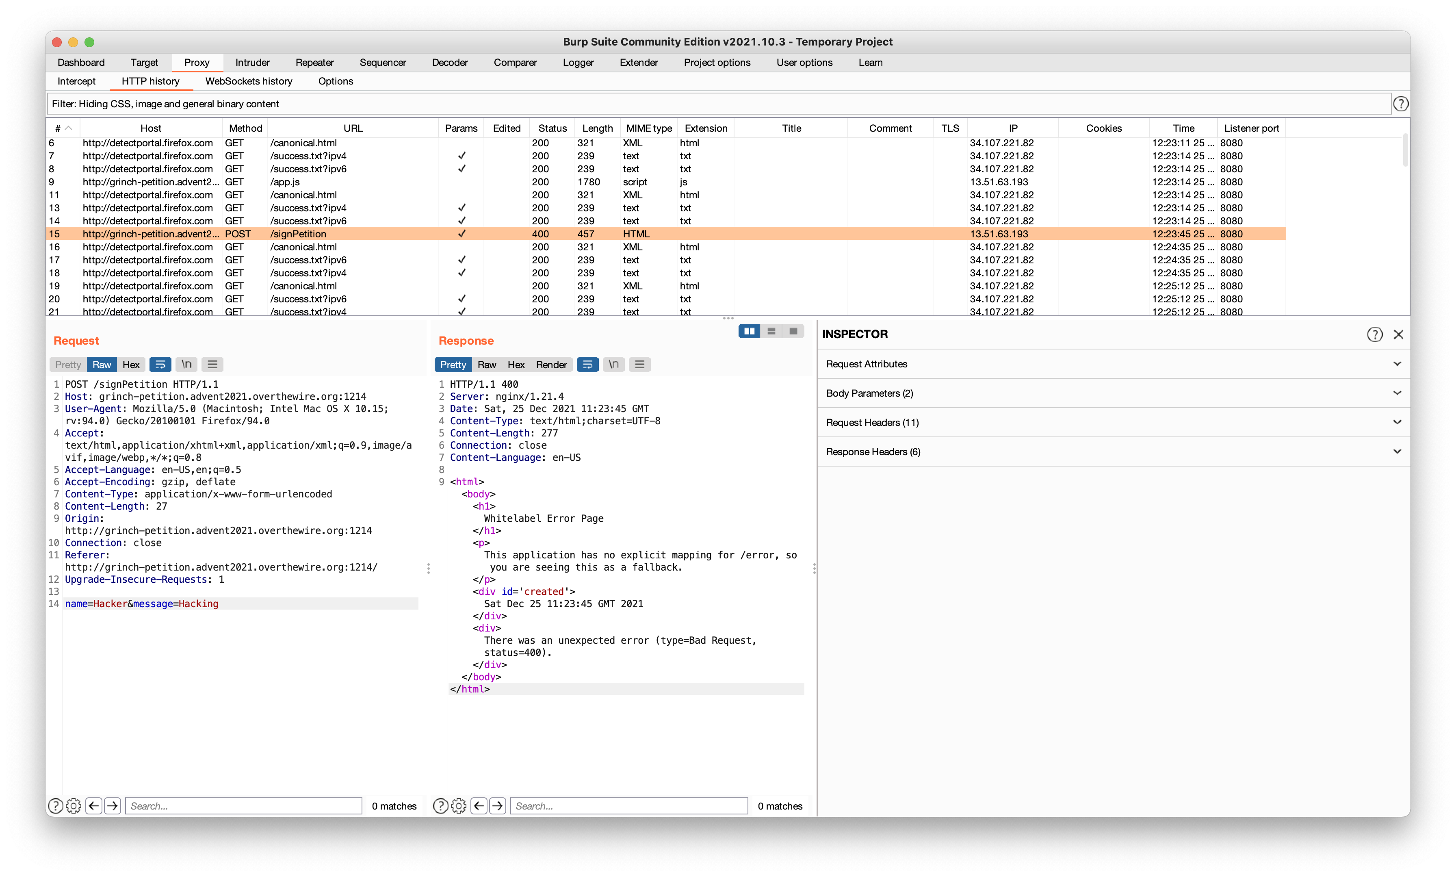
Task: Toggle word wrap icon in Request panel
Action: click(x=160, y=365)
